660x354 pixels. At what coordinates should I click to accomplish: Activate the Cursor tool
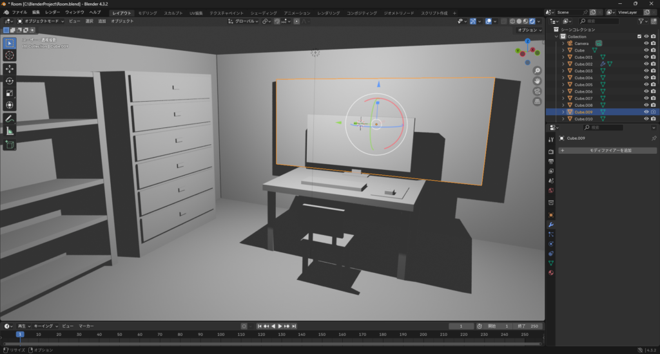(10, 55)
